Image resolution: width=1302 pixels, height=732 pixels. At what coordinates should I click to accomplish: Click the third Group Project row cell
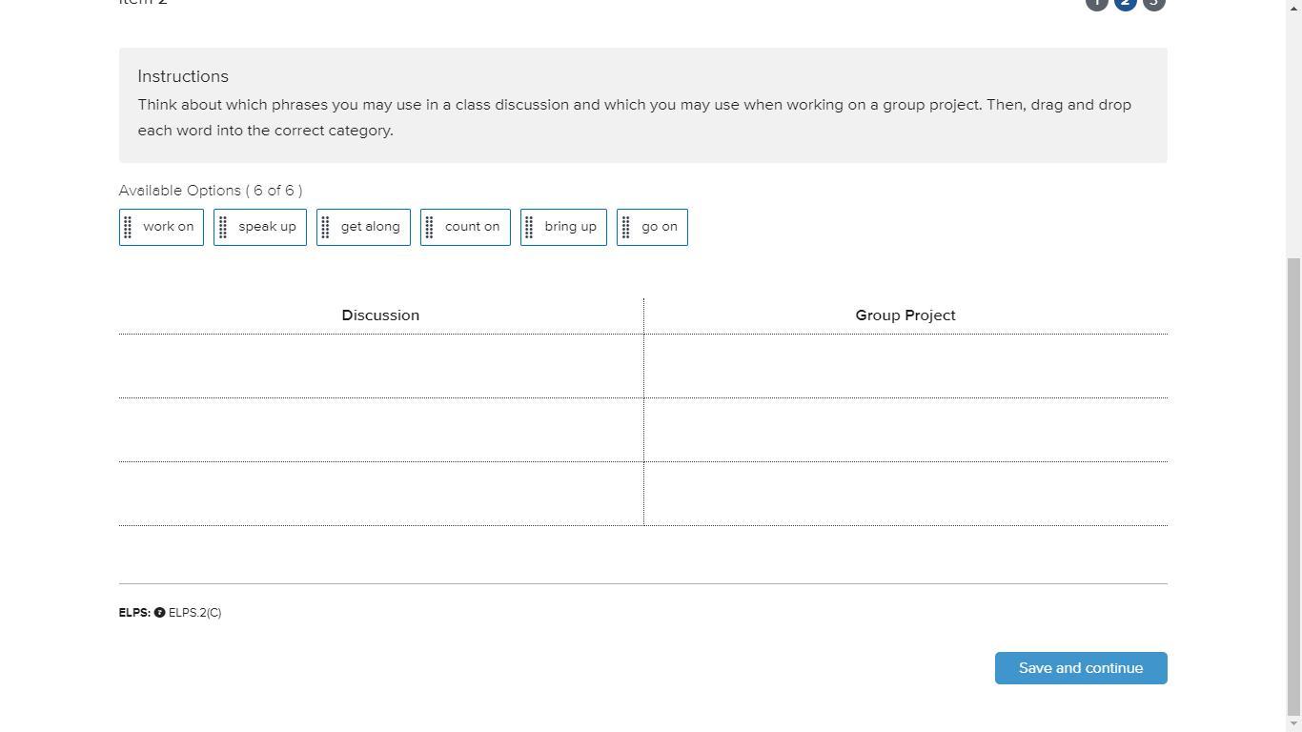pos(905,494)
